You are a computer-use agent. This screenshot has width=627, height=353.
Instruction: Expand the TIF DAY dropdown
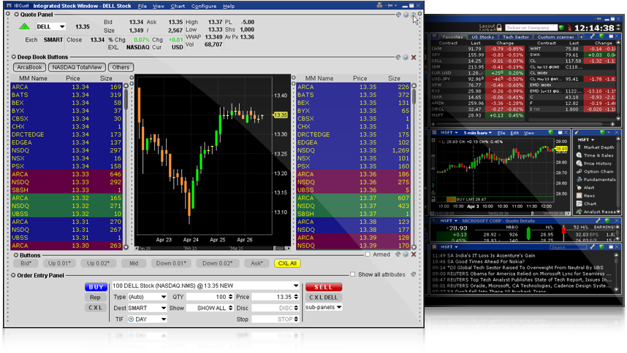click(164, 319)
